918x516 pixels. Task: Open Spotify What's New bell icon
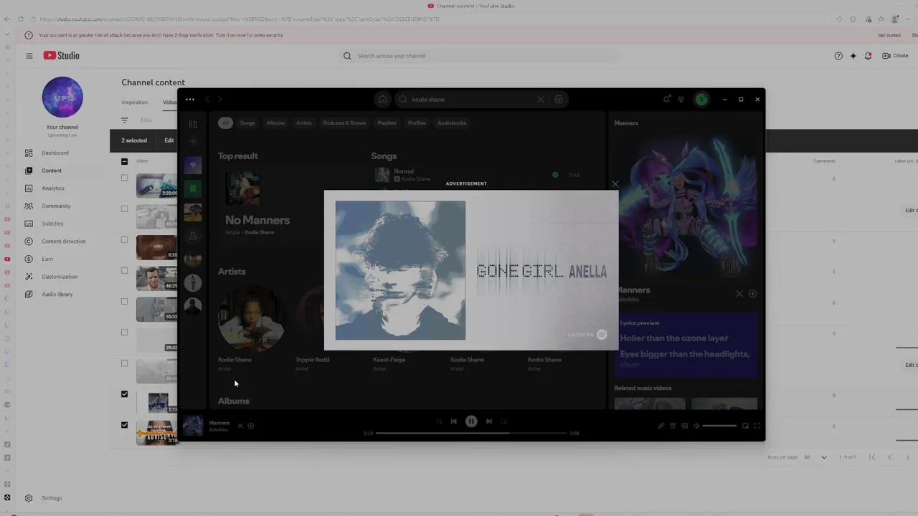tap(666, 100)
